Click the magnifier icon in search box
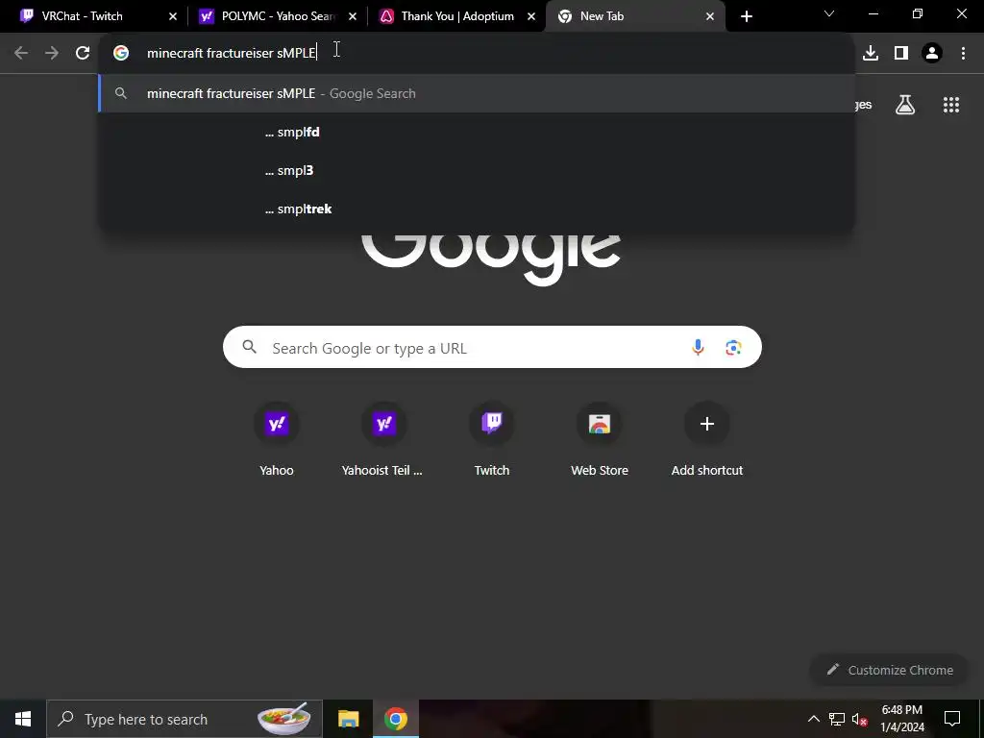 pyautogui.click(x=249, y=346)
